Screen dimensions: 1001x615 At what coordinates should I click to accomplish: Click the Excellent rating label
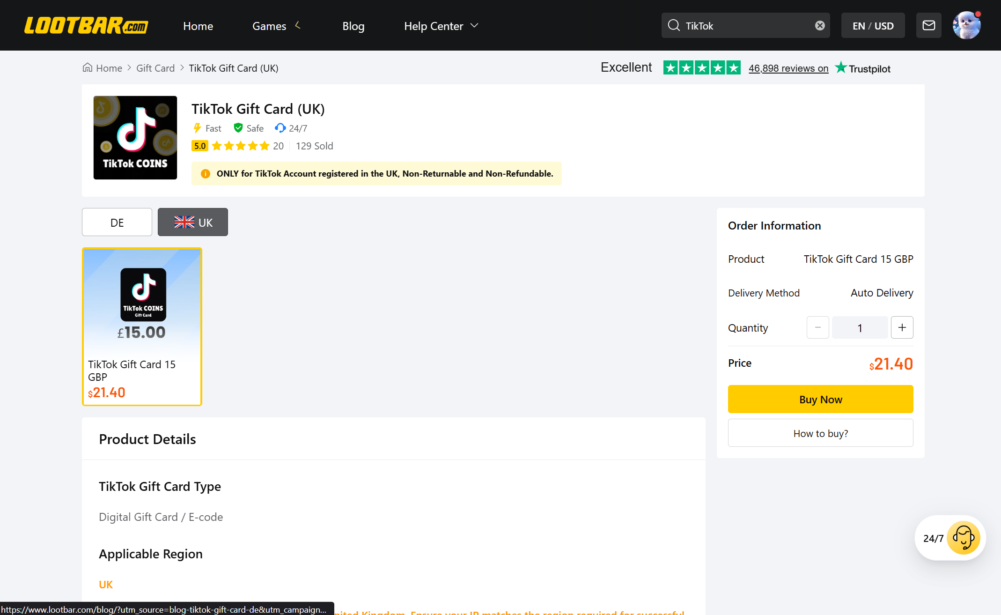626,67
